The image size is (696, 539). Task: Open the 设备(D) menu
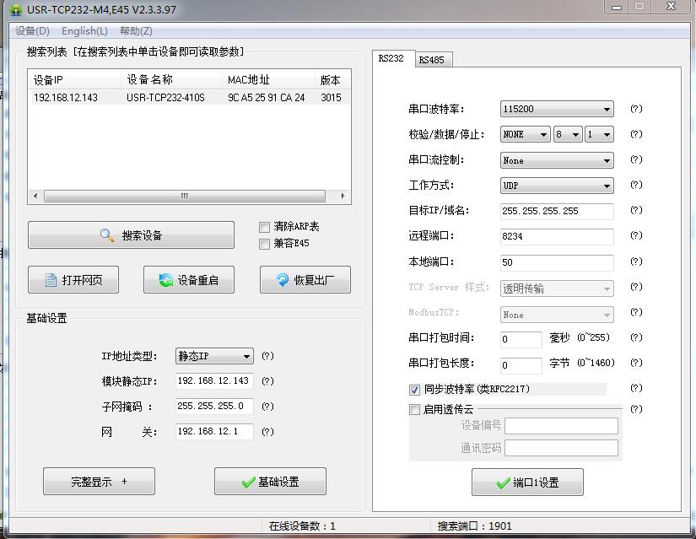[32, 31]
